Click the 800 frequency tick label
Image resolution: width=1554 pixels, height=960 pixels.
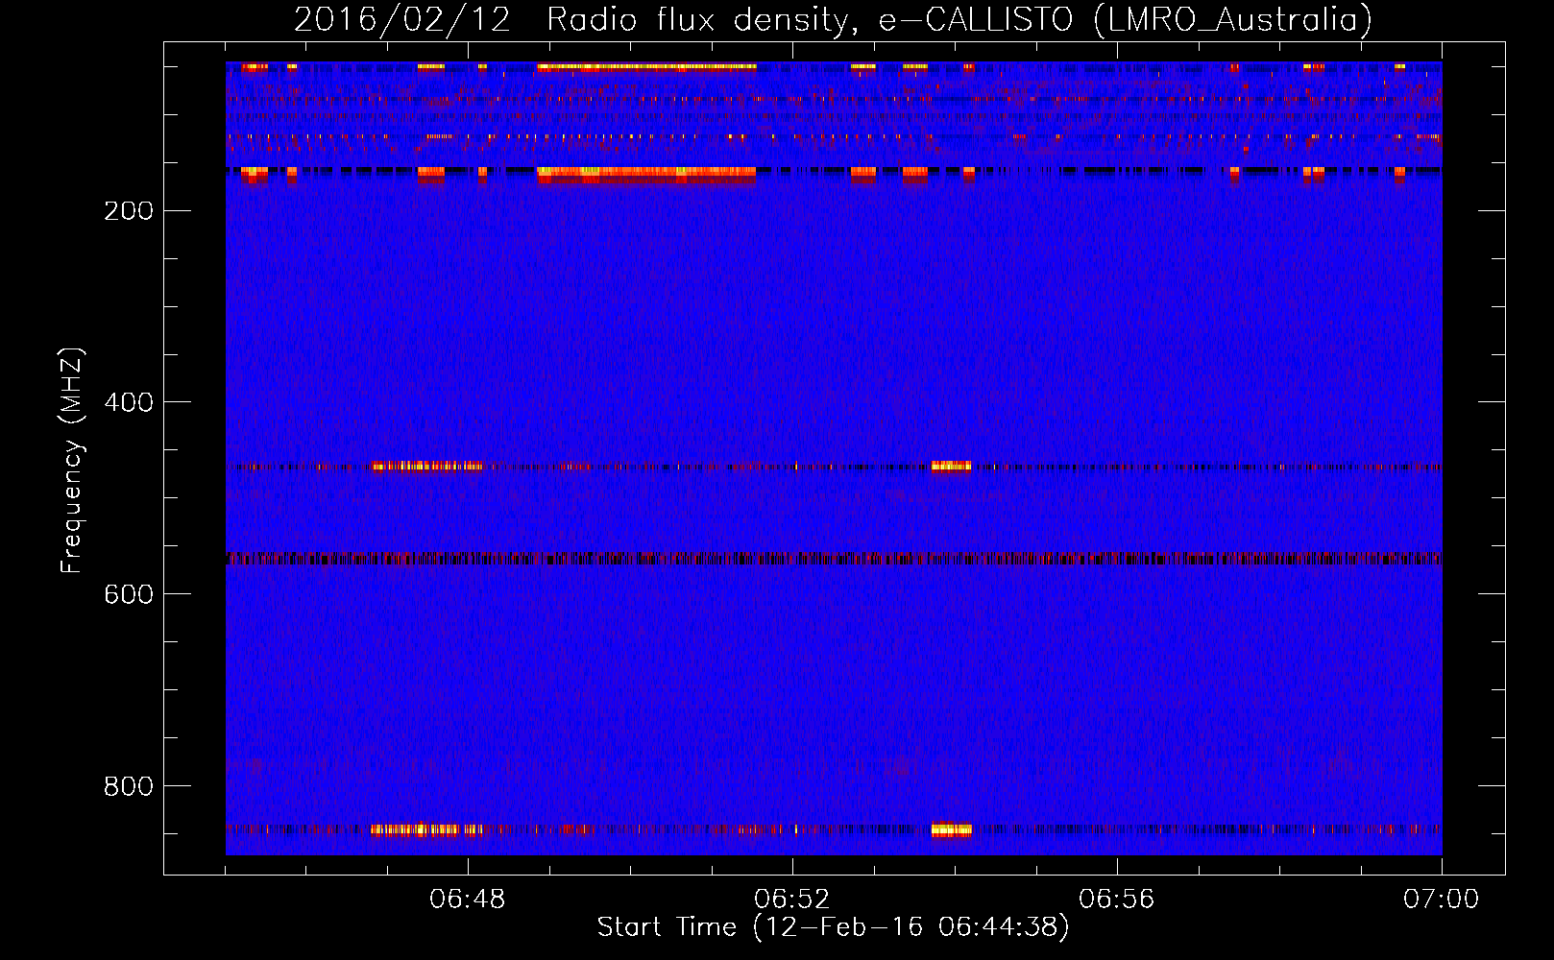[129, 787]
